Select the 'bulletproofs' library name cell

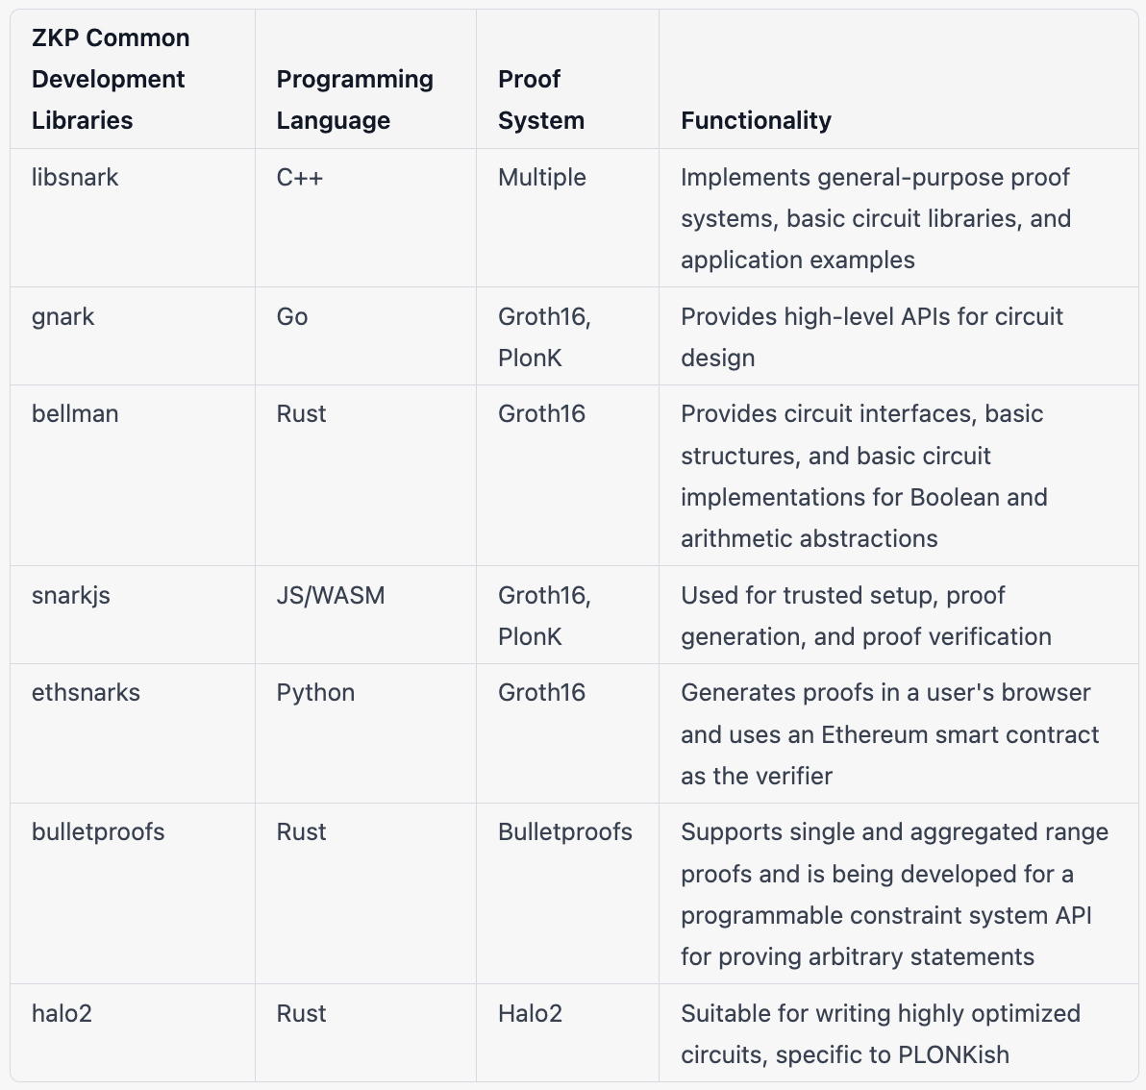98,832
